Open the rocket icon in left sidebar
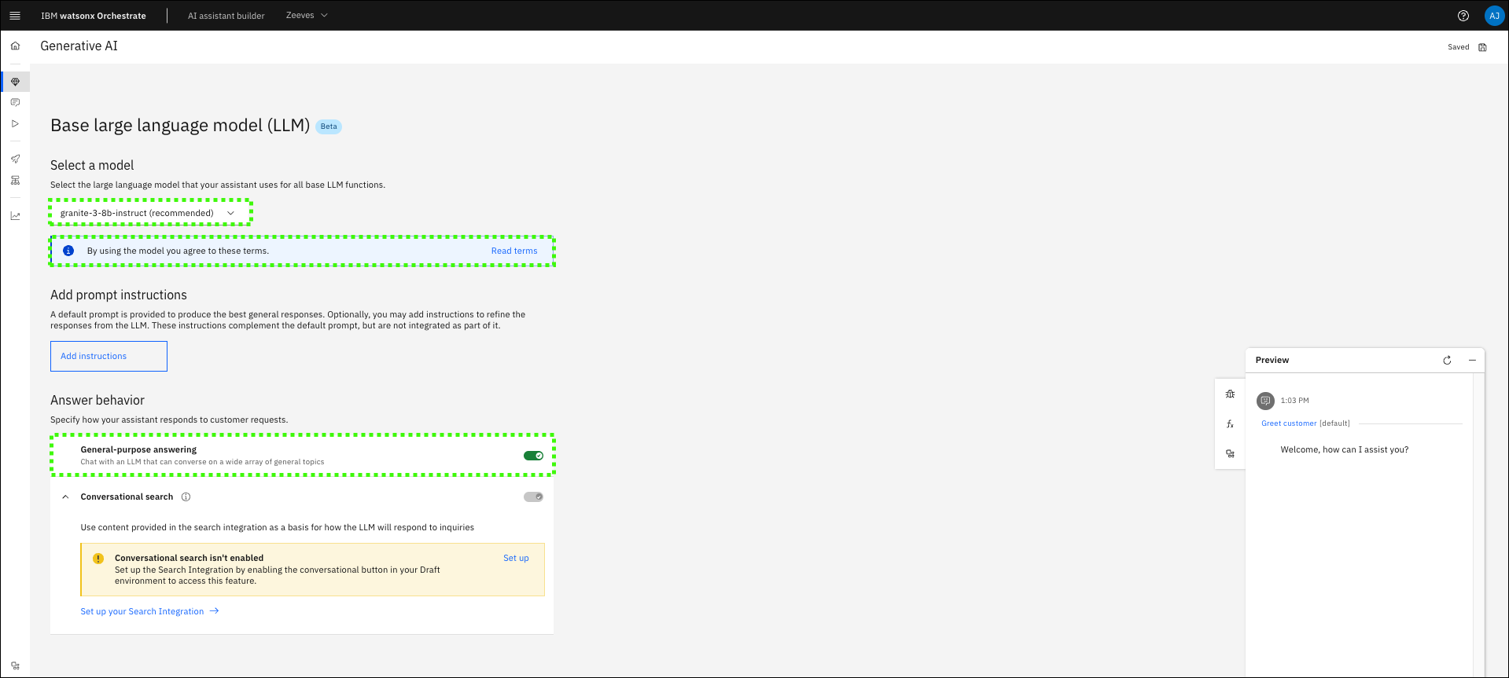 15,159
